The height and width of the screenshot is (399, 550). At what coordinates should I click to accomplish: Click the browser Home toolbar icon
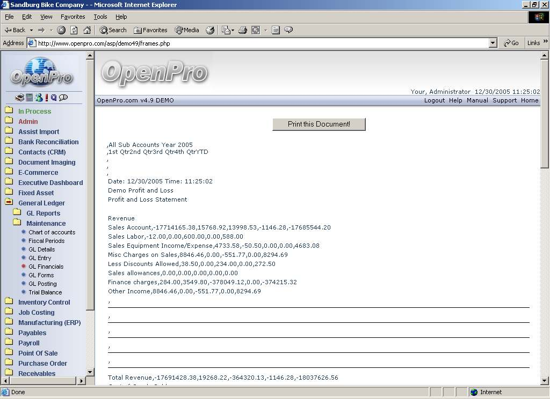pyautogui.click(x=87, y=30)
